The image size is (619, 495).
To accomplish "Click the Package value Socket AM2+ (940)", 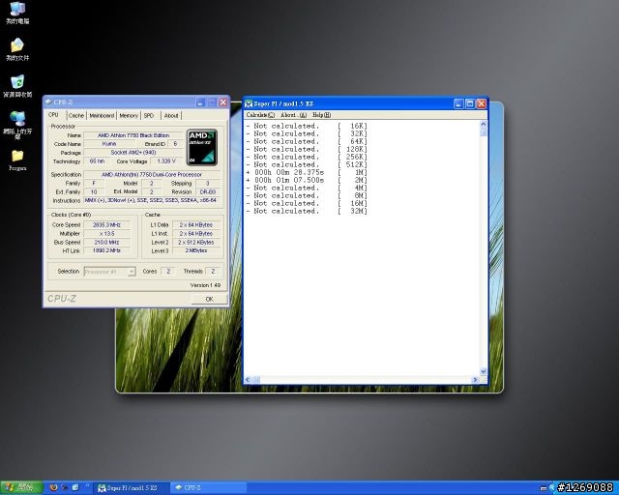I will point(133,153).
